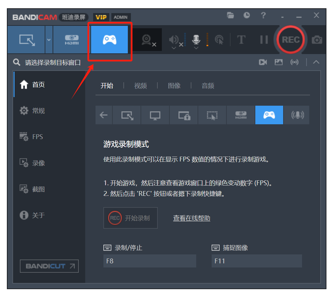334x305 pixels.
Task: Select HDMI device recording mode in top toolbar
Action: tap(71, 40)
